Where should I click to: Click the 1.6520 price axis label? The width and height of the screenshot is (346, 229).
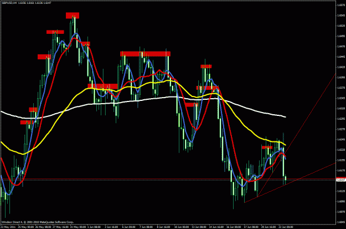coord(340,26)
